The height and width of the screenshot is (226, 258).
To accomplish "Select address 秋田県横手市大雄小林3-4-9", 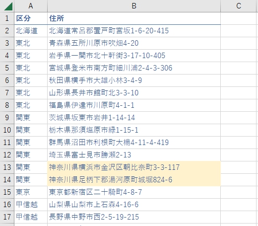I will coord(134,80).
